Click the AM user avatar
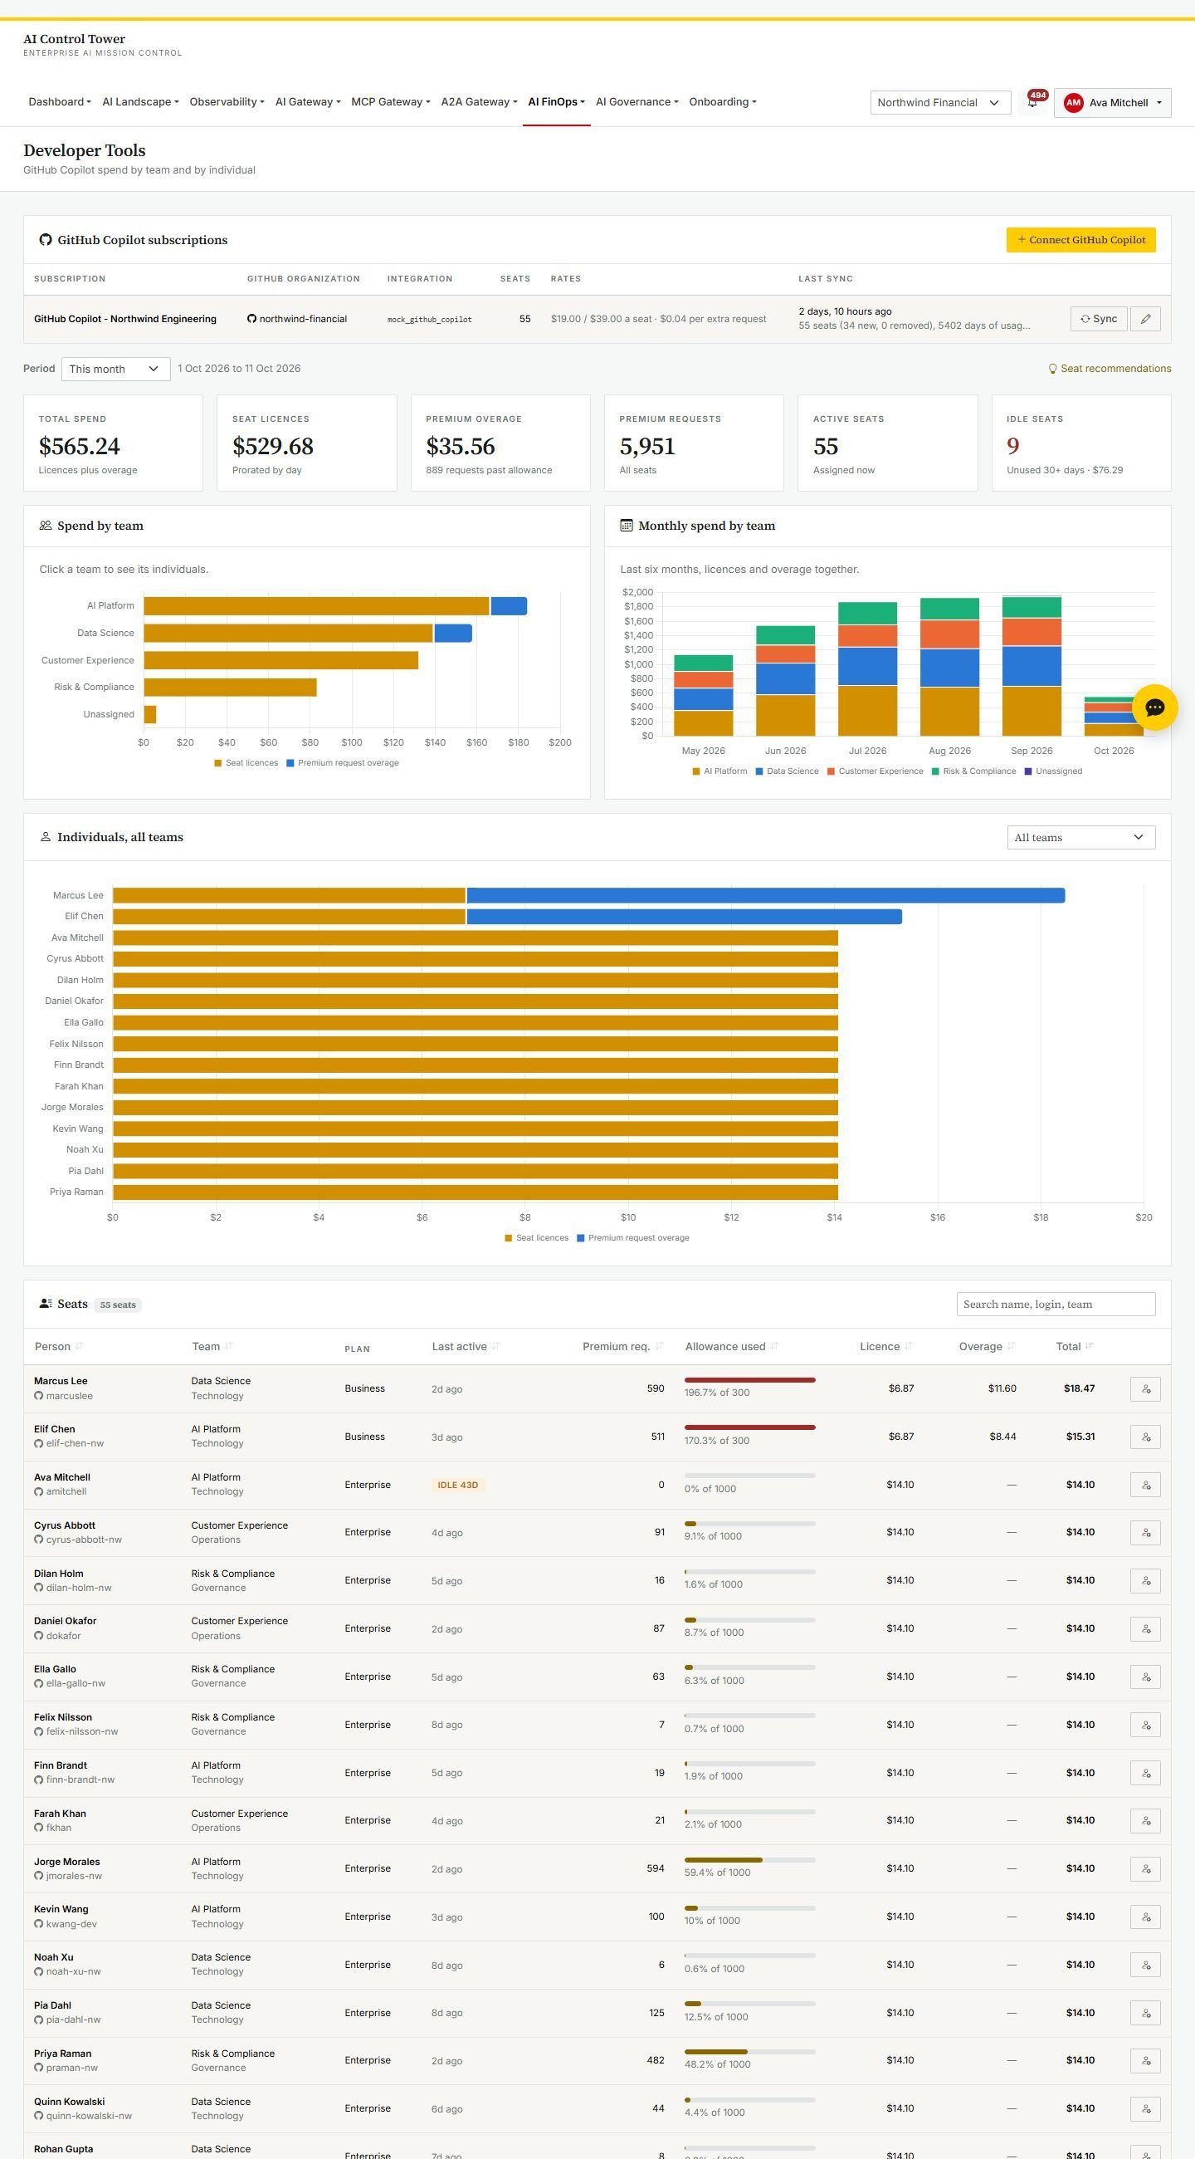 click(x=1073, y=102)
